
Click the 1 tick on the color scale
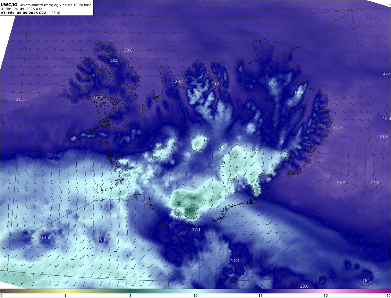(65, 296)
